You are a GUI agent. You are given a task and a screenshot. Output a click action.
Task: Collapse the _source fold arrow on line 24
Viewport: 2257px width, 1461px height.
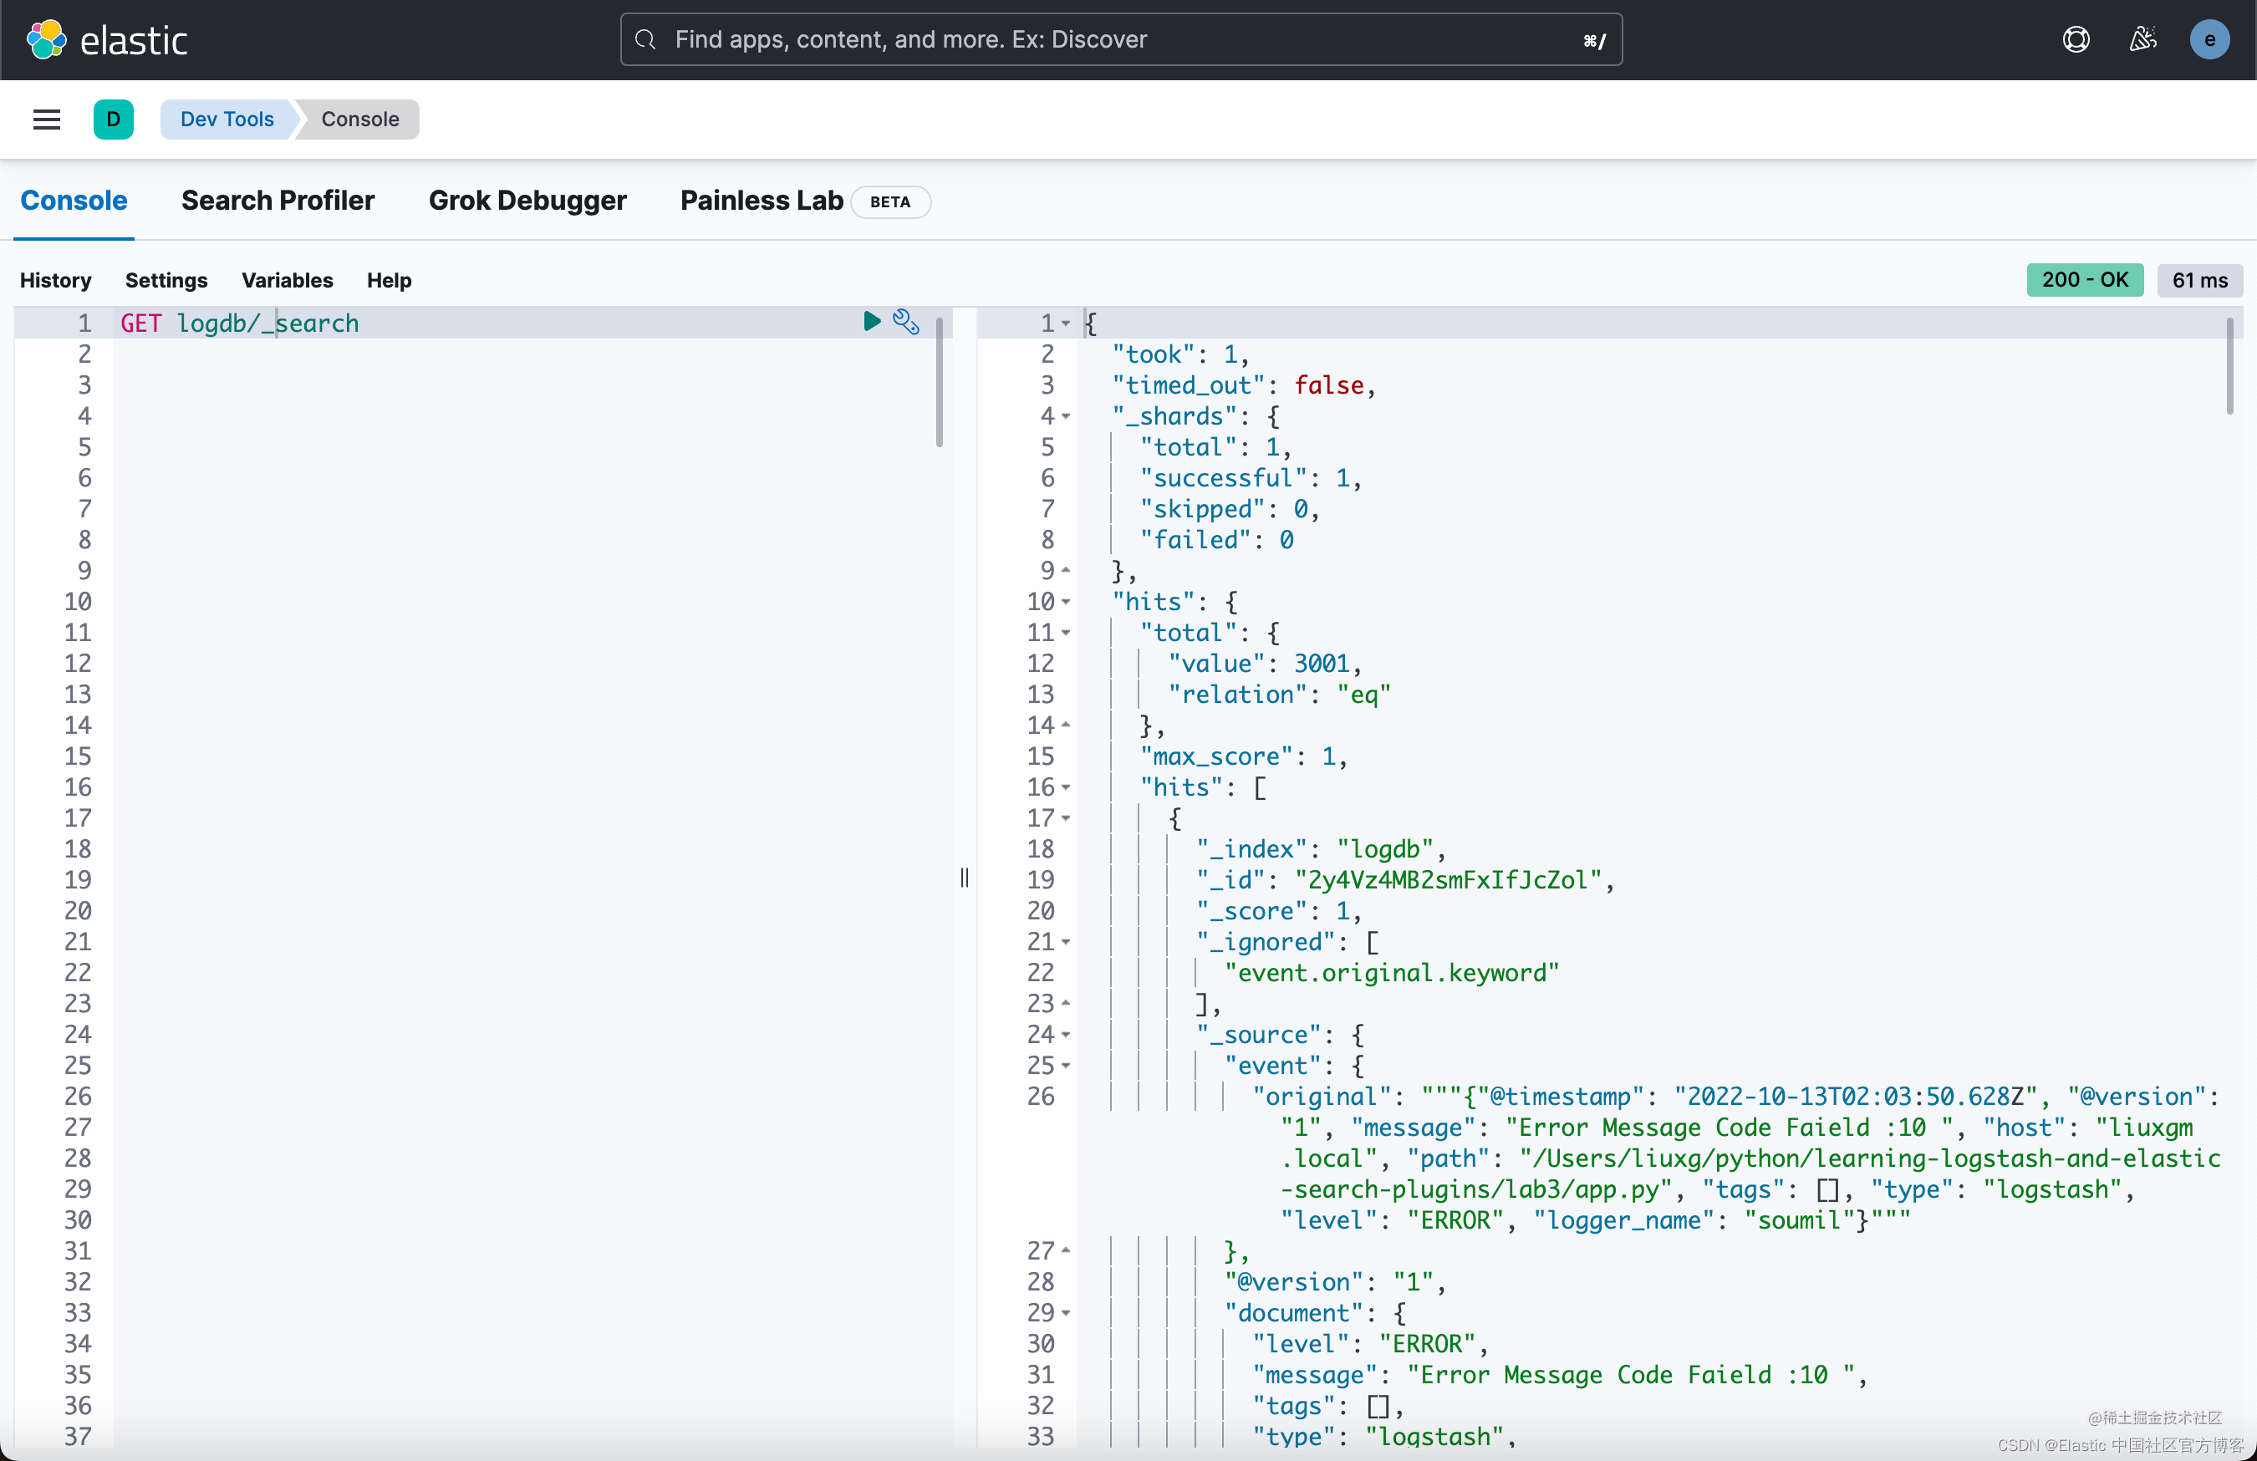pyautogui.click(x=1066, y=1036)
